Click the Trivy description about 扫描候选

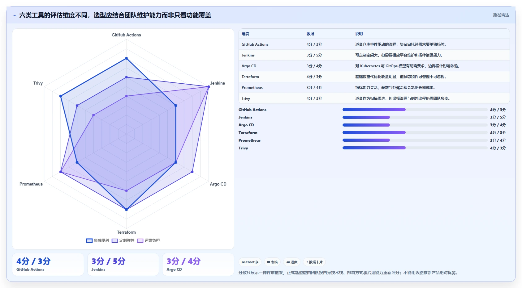point(403,98)
